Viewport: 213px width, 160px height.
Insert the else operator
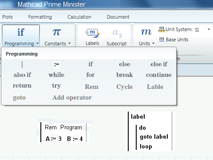point(125,64)
